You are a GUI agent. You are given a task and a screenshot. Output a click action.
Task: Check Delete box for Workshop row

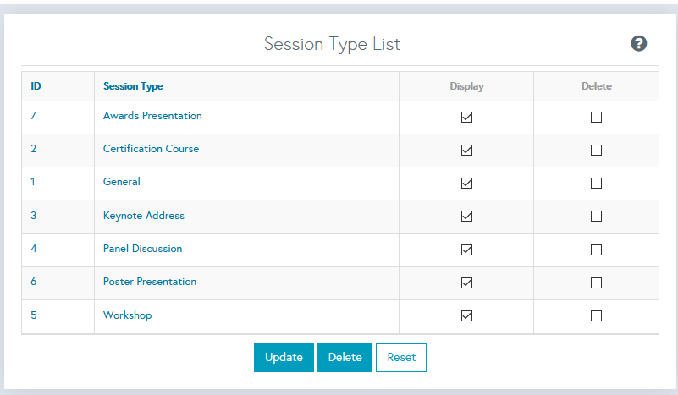point(596,316)
